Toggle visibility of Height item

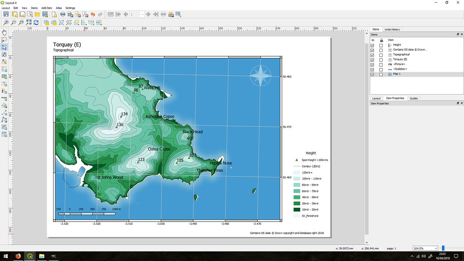point(372,46)
